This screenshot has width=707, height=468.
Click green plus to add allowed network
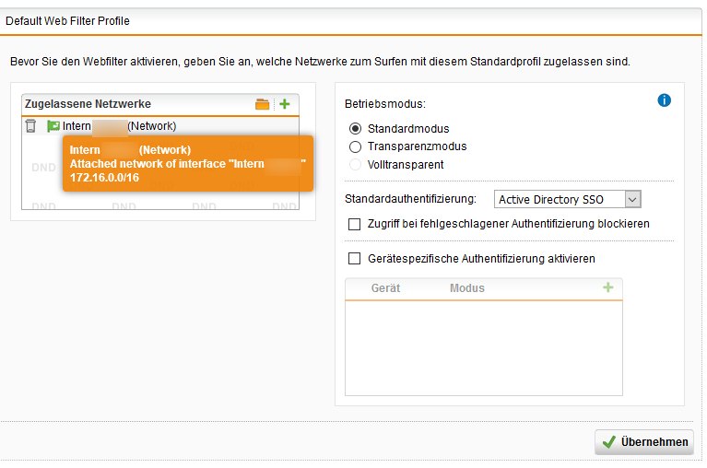tap(285, 104)
